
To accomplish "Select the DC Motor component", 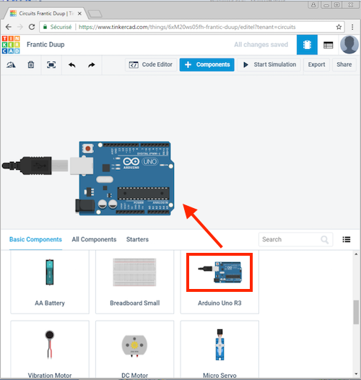I will coord(135,349).
